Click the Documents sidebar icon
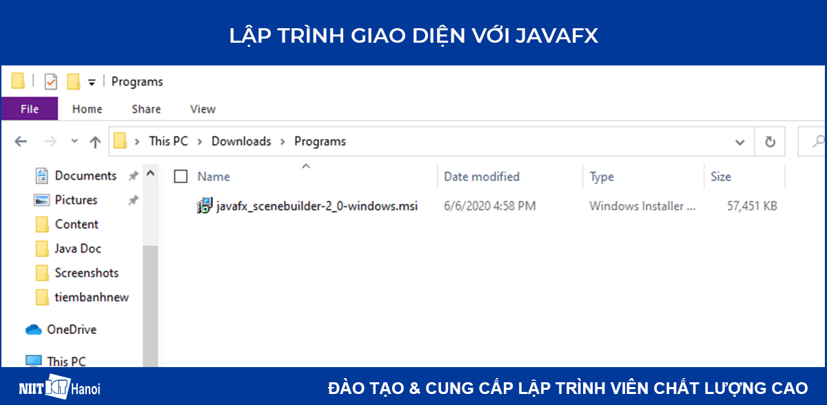Image resolution: width=827 pixels, height=405 pixels. 42,176
